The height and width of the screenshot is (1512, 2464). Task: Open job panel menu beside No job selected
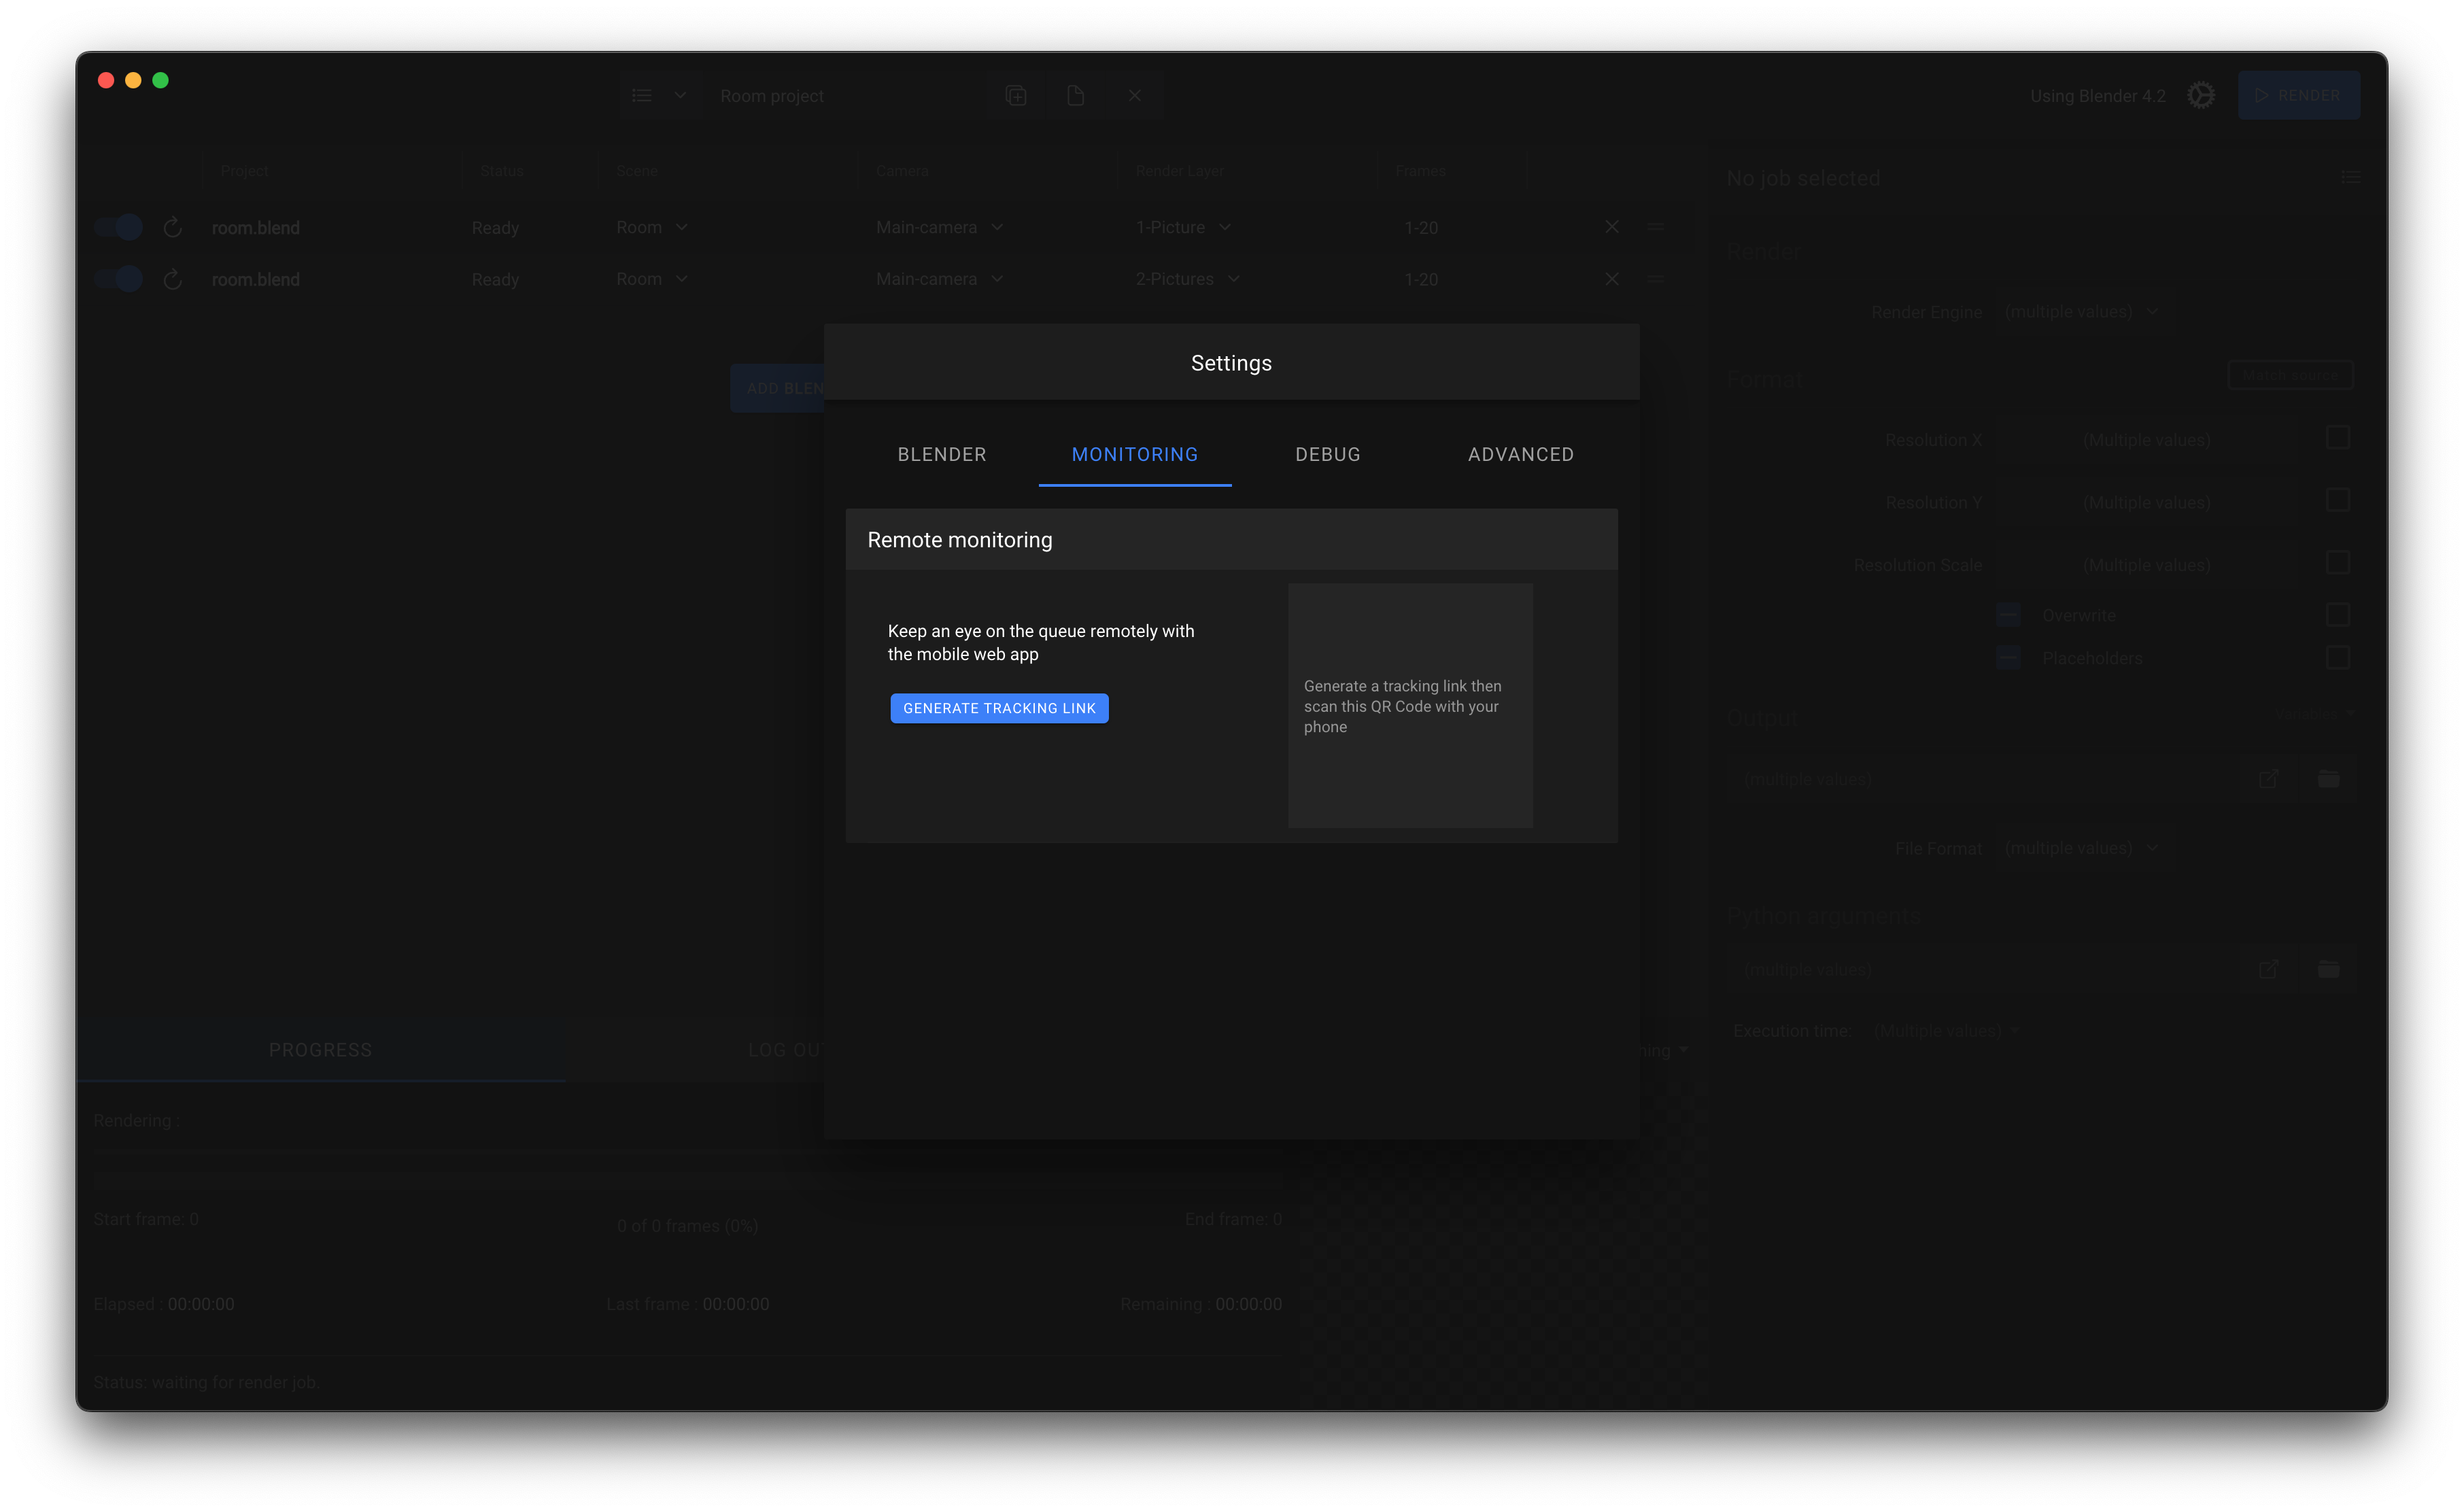(x=2351, y=177)
